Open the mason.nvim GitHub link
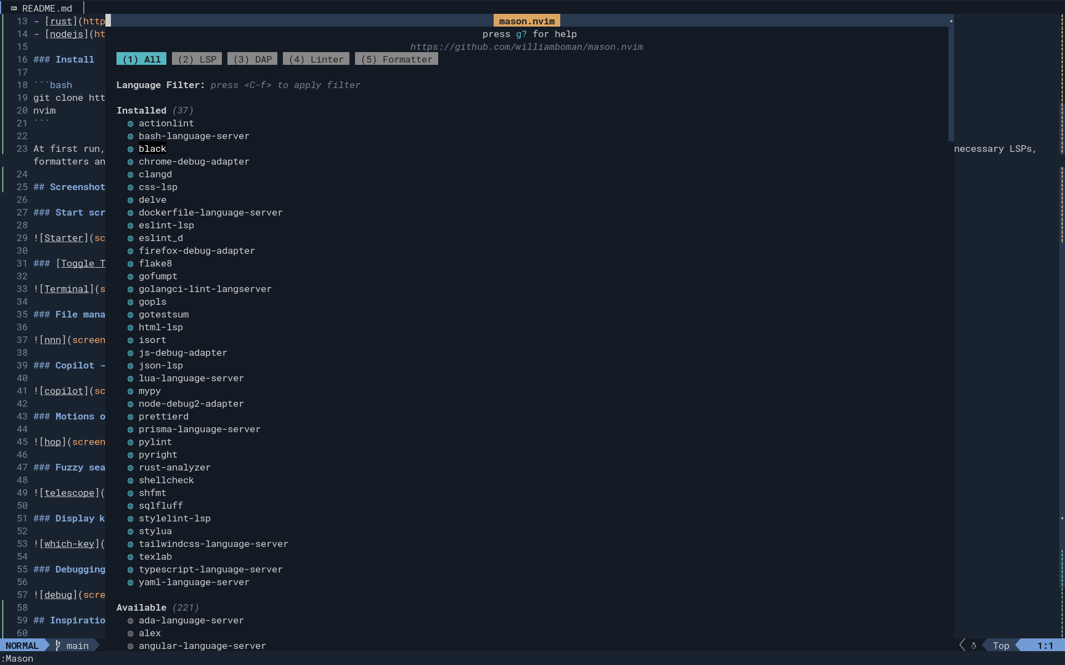Image resolution: width=1065 pixels, height=665 pixels. pyautogui.click(x=526, y=47)
